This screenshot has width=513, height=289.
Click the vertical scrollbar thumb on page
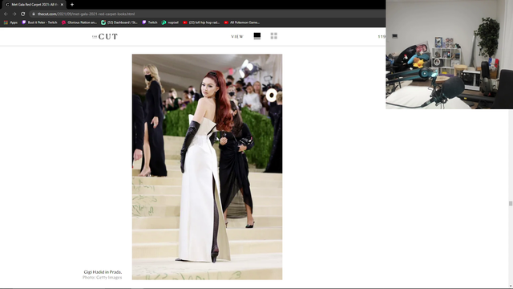point(511,203)
